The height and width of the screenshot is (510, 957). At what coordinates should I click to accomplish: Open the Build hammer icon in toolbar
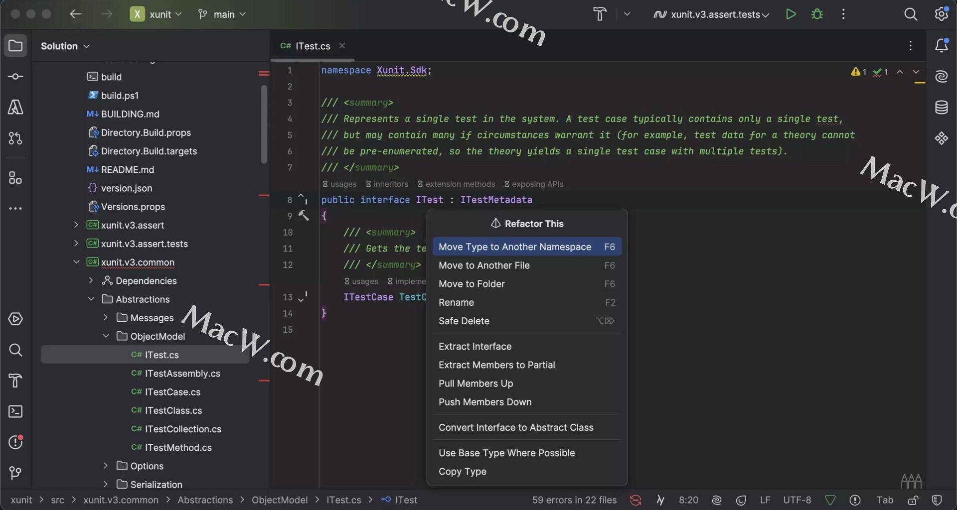[x=600, y=14]
